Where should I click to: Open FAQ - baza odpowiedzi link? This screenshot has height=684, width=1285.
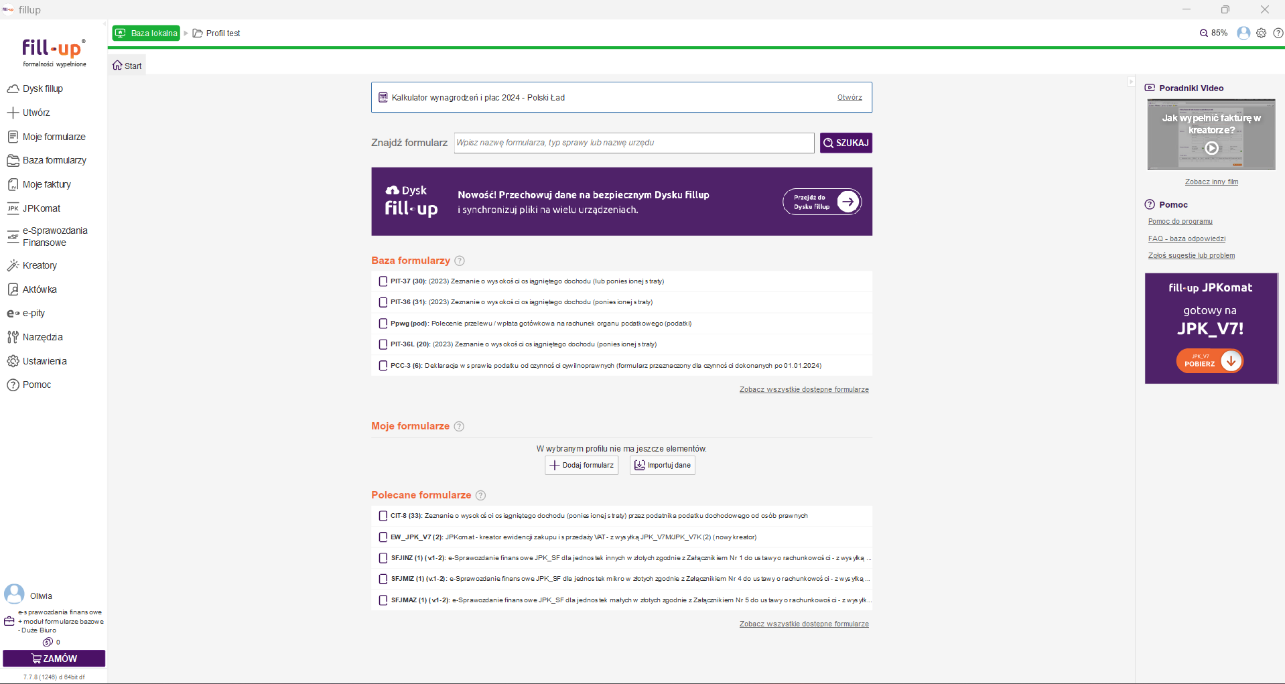coord(1187,238)
